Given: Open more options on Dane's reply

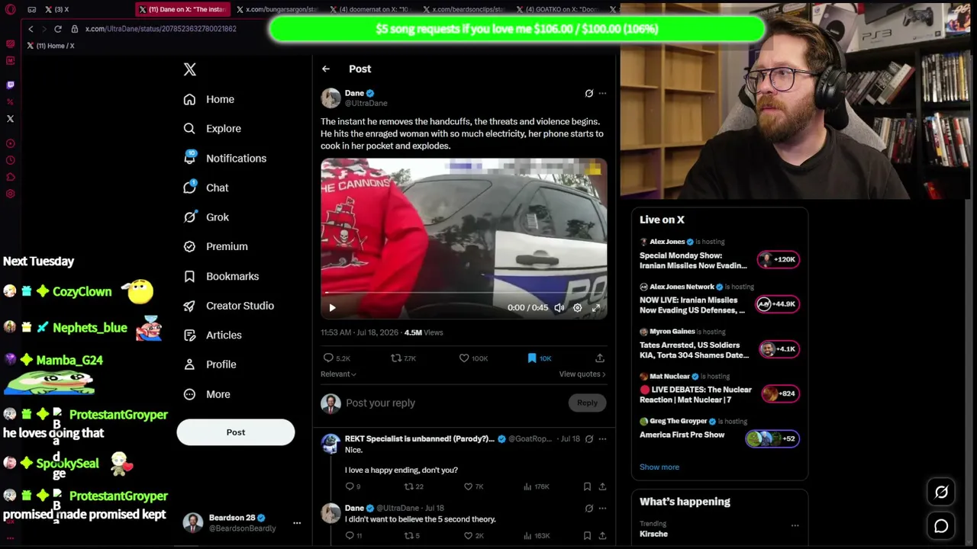Looking at the screenshot, I should coord(602,508).
